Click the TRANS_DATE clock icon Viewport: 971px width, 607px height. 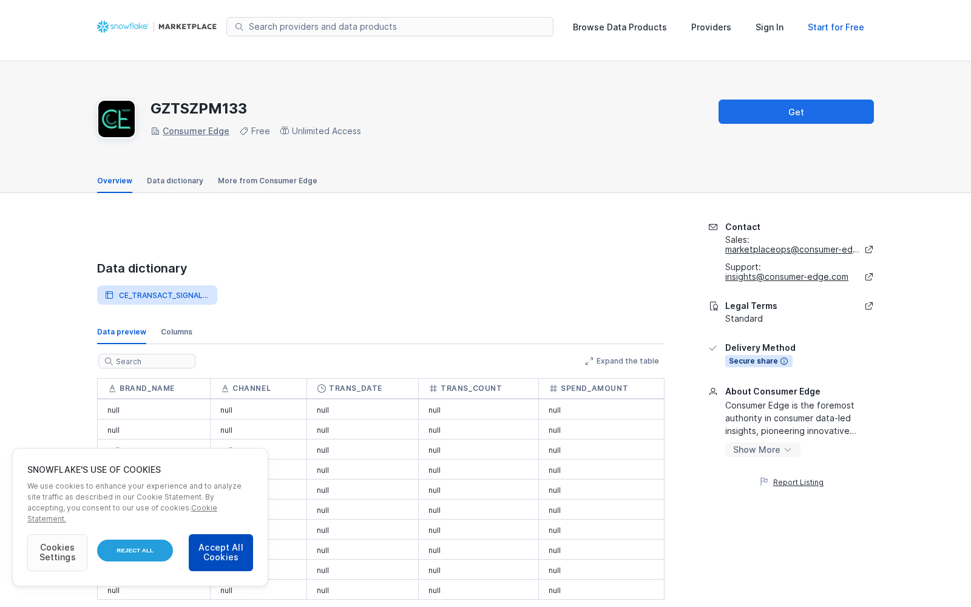[x=322, y=388]
